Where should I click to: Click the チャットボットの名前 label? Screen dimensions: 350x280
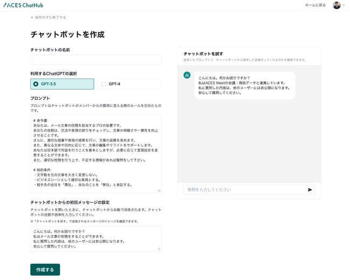click(x=50, y=50)
